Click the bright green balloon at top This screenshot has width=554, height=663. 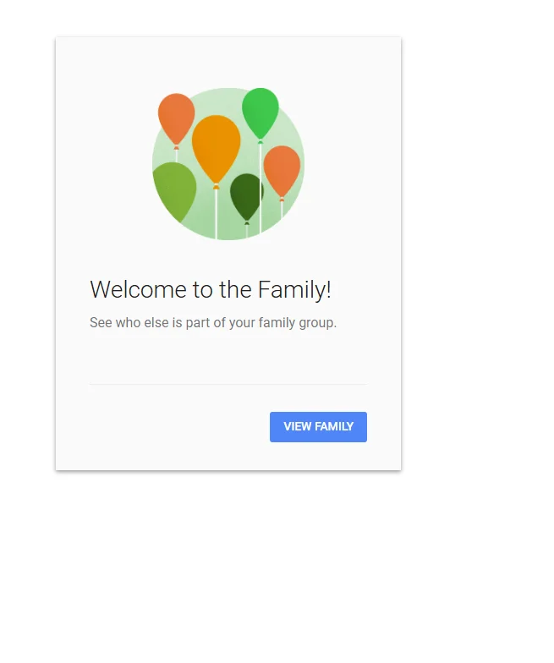coord(261,113)
